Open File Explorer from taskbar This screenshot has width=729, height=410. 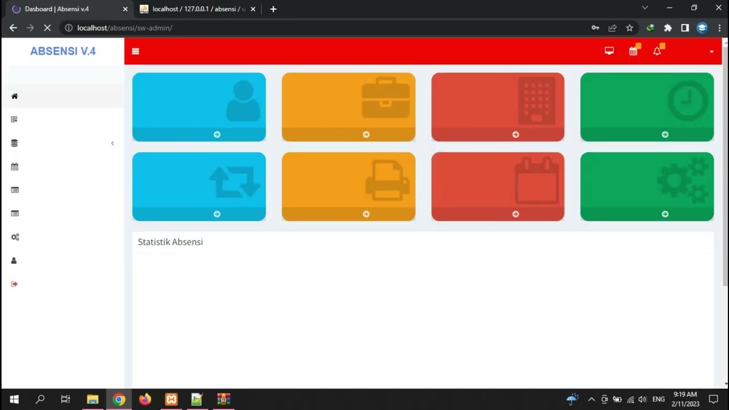(x=92, y=399)
